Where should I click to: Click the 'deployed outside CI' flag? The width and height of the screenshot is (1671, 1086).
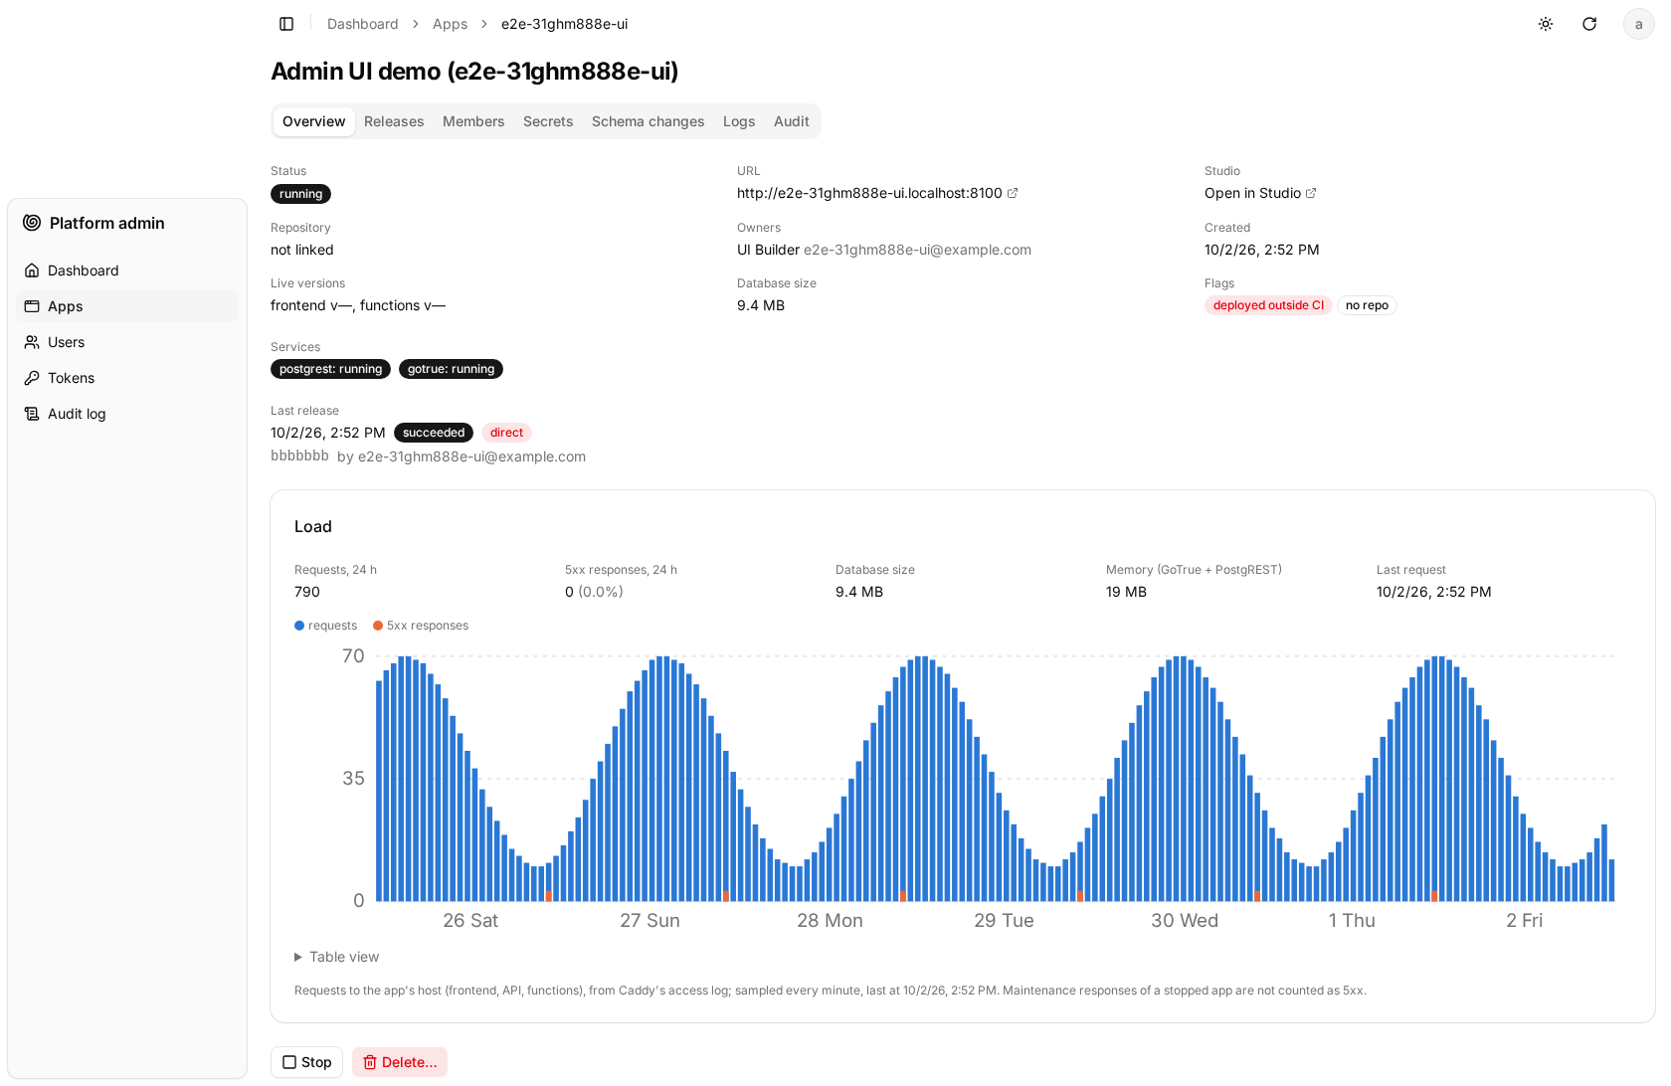click(x=1268, y=305)
